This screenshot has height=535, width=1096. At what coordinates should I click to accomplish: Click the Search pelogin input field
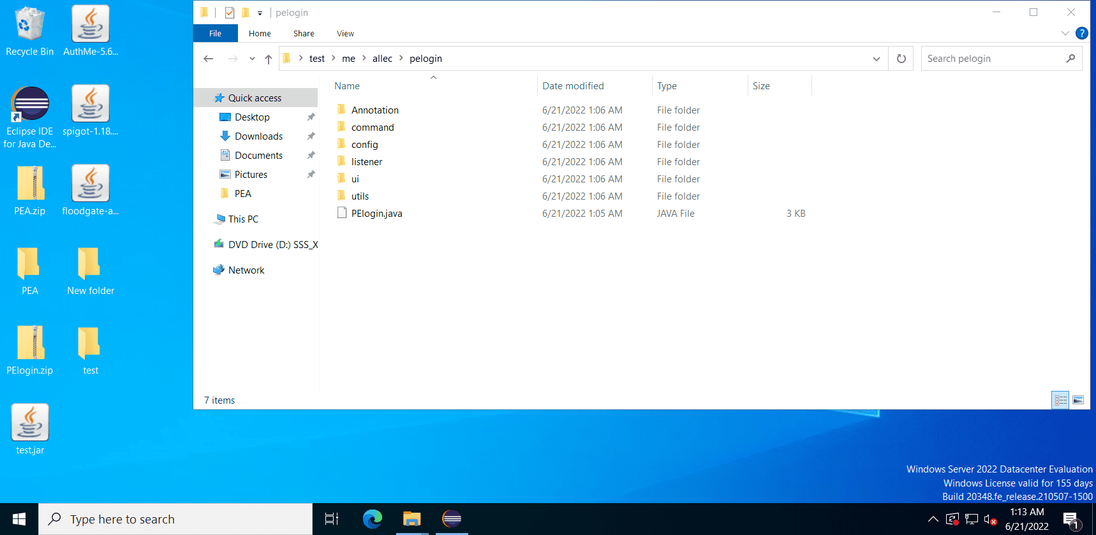pyautogui.click(x=992, y=59)
